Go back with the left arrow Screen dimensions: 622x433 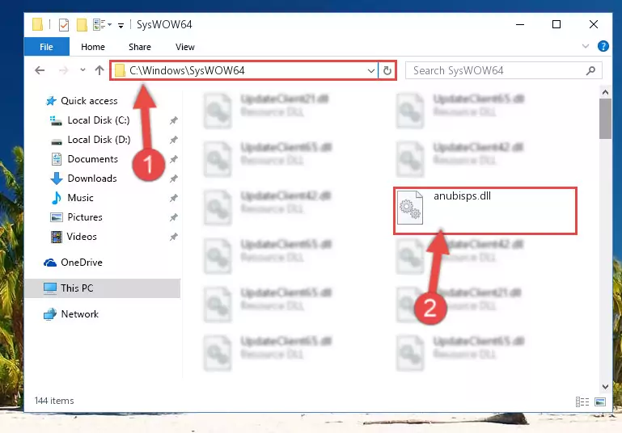[x=40, y=70]
